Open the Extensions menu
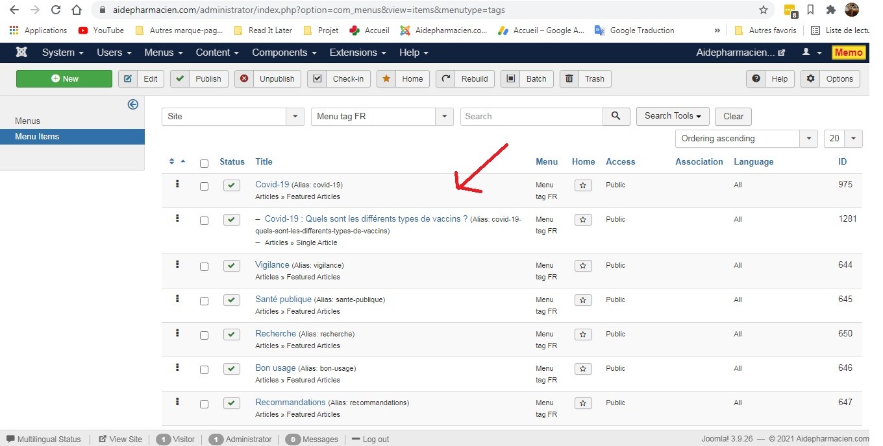 (357, 53)
